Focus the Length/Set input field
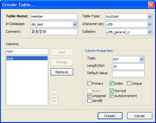 (128, 66)
